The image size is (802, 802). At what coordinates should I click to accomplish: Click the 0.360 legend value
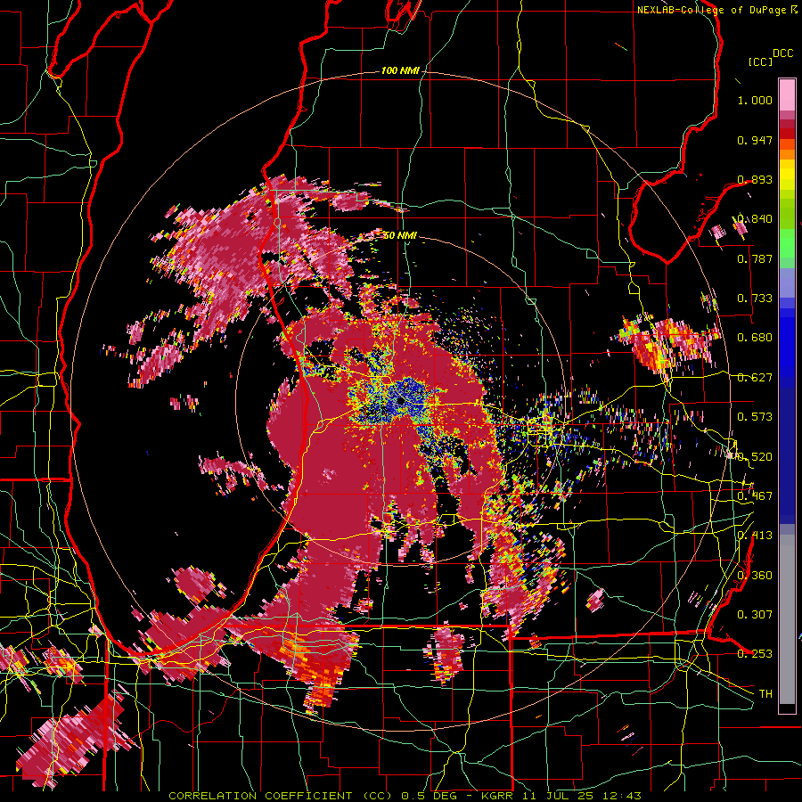[x=755, y=576]
